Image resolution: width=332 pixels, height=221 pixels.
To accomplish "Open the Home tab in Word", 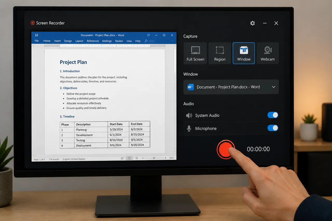I will [x=47, y=41].
